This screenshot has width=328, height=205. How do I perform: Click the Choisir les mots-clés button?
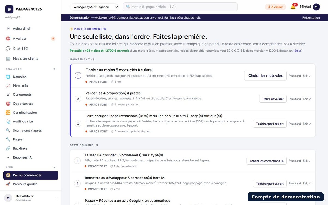pyautogui.click(x=265, y=76)
